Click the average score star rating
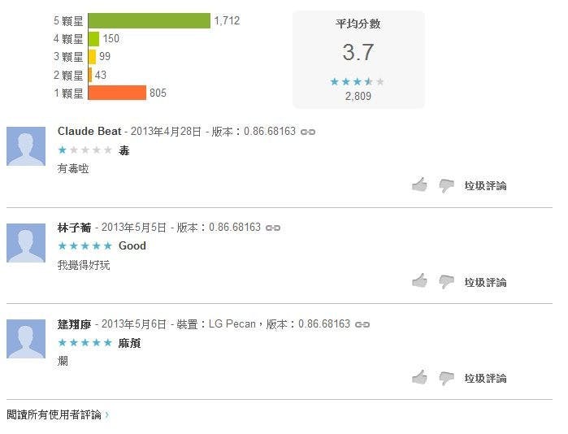This screenshot has width=568, height=434. (358, 81)
